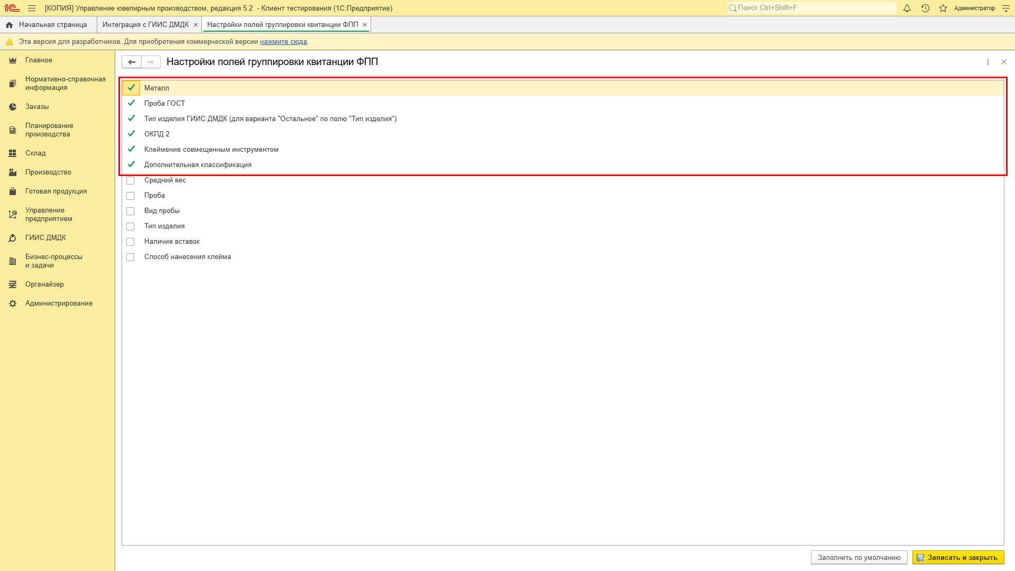Uncheck Клеймение совмещенным инструментом checkbox
Image resolution: width=1015 pixels, height=571 pixels.
point(131,149)
